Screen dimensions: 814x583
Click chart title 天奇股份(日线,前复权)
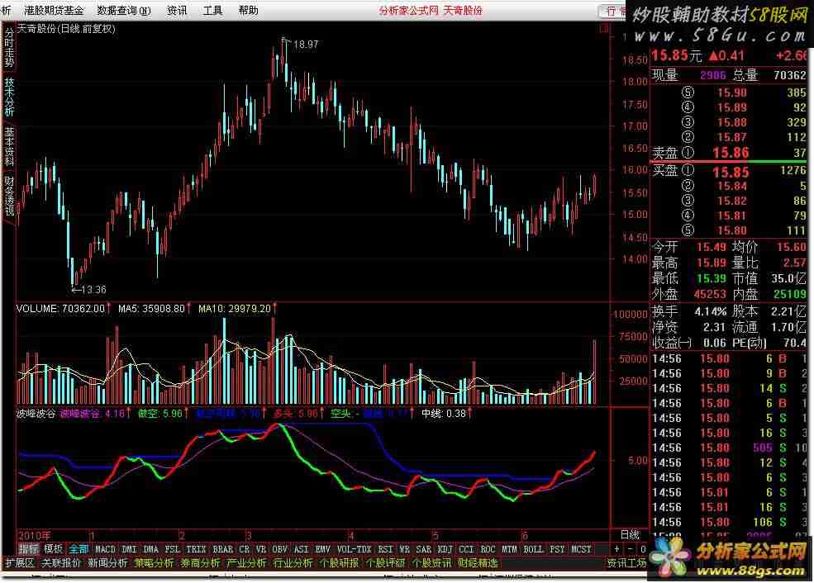tap(66, 29)
